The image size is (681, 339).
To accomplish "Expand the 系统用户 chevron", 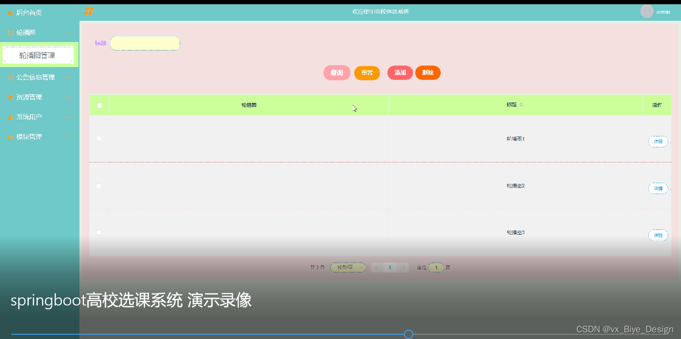I will click(x=69, y=117).
